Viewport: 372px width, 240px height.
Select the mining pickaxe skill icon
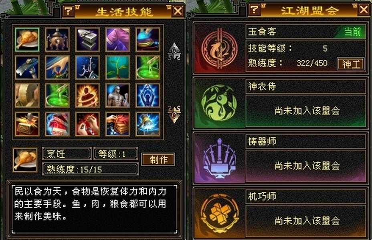[x=27, y=68]
